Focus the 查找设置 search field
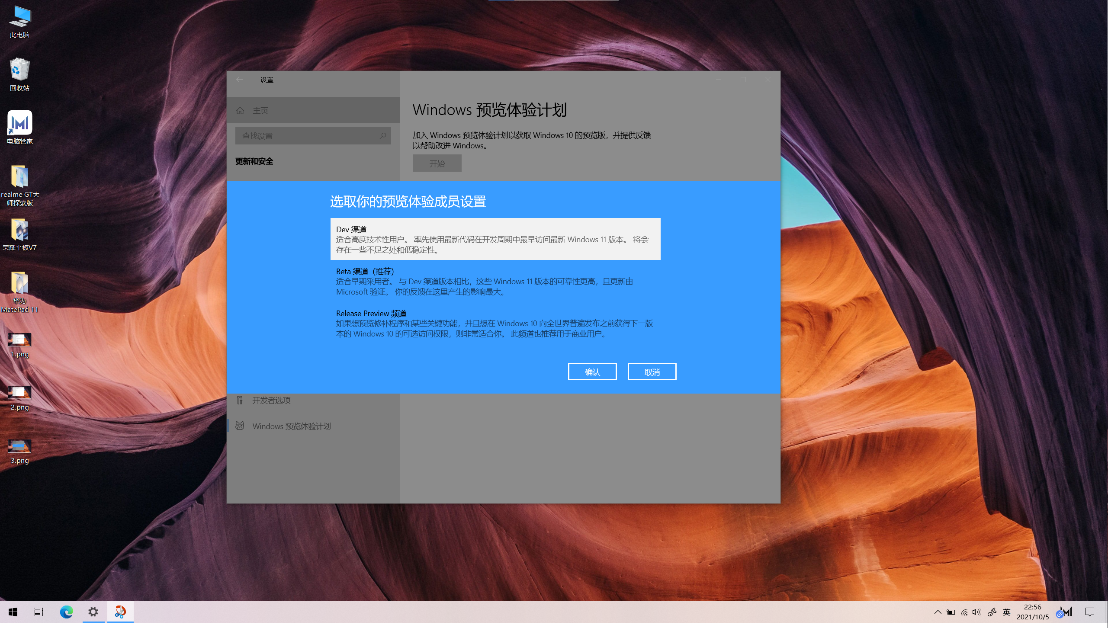This screenshot has height=628, width=1108. [x=313, y=136]
